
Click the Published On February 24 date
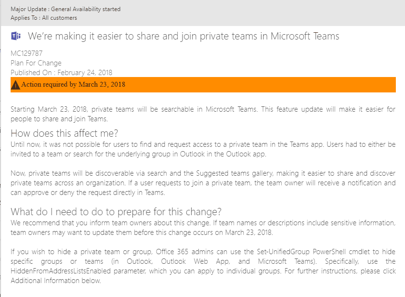[62, 73]
